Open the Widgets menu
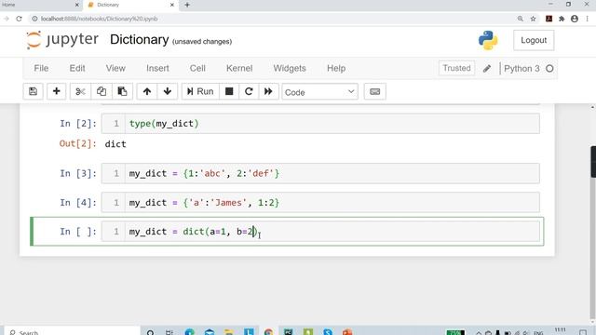596x335 pixels. click(x=290, y=68)
